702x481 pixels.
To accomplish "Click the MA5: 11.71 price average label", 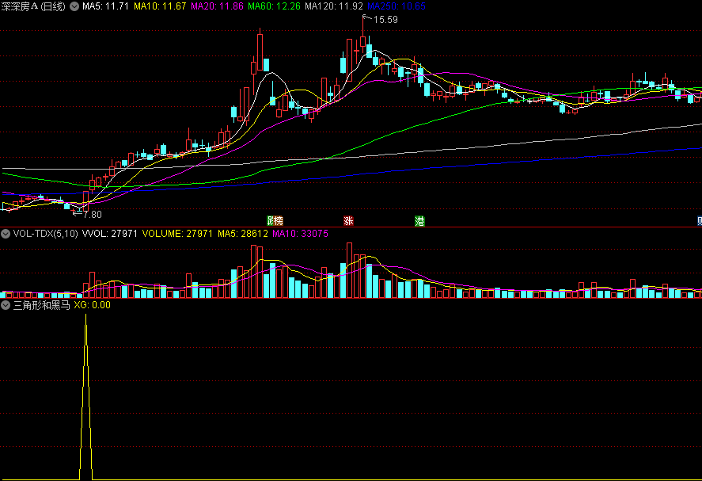I will [105, 6].
